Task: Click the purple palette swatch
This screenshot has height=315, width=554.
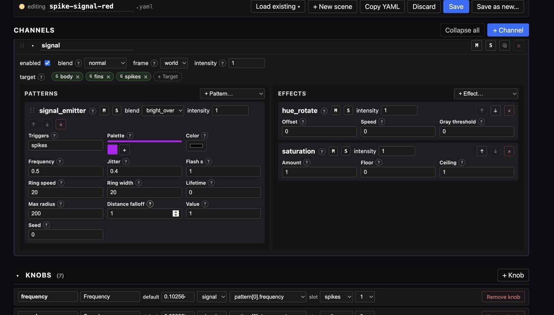Action: [x=113, y=150]
